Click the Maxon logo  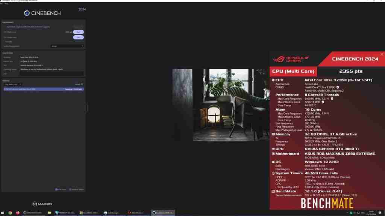(42, 204)
